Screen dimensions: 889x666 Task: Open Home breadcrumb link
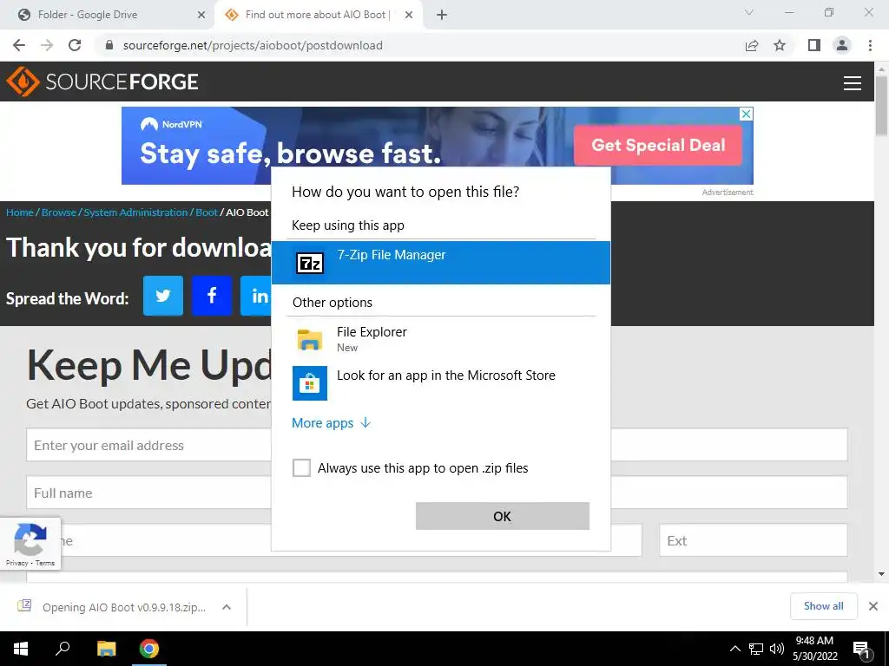click(x=20, y=212)
